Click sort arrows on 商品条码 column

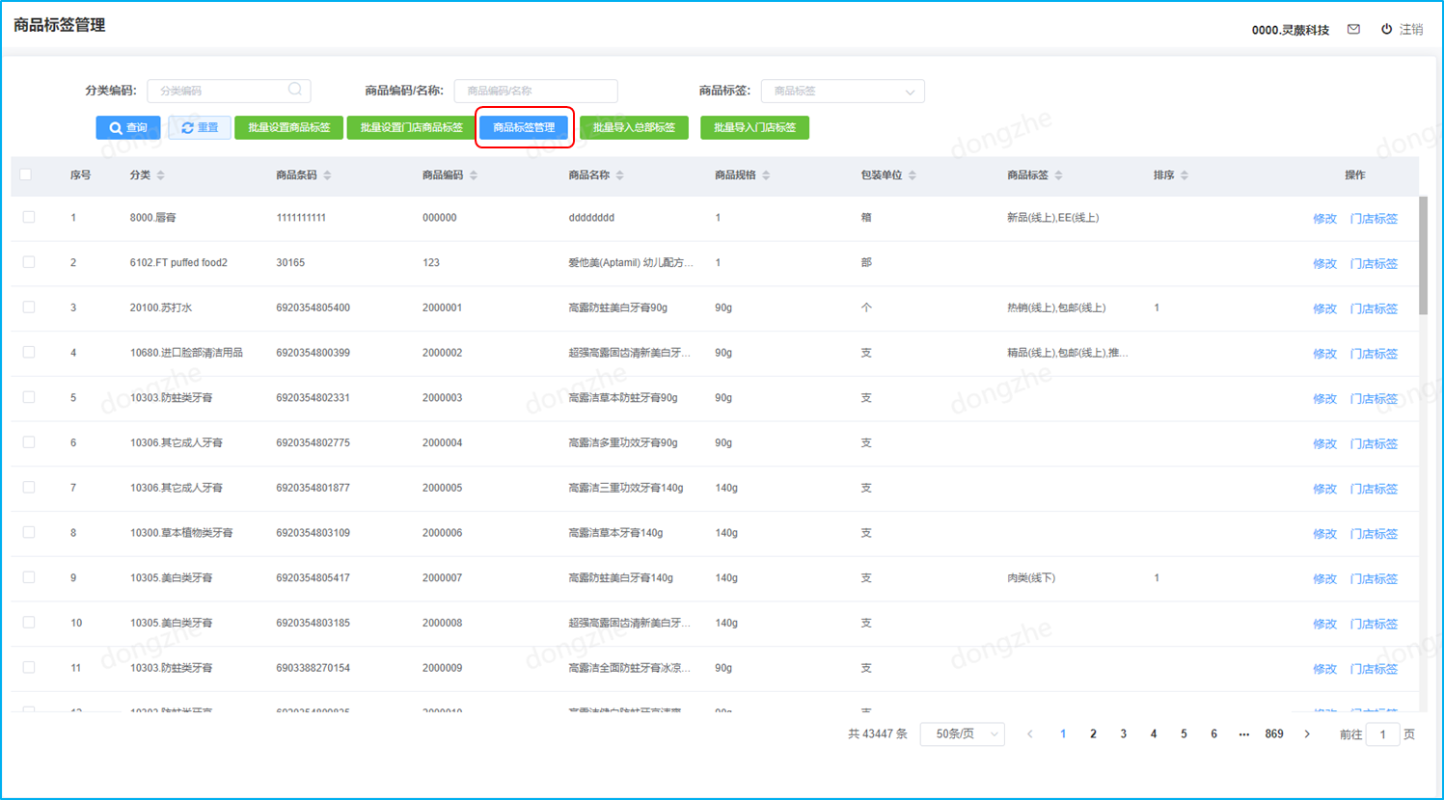pyautogui.click(x=328, y=175)
